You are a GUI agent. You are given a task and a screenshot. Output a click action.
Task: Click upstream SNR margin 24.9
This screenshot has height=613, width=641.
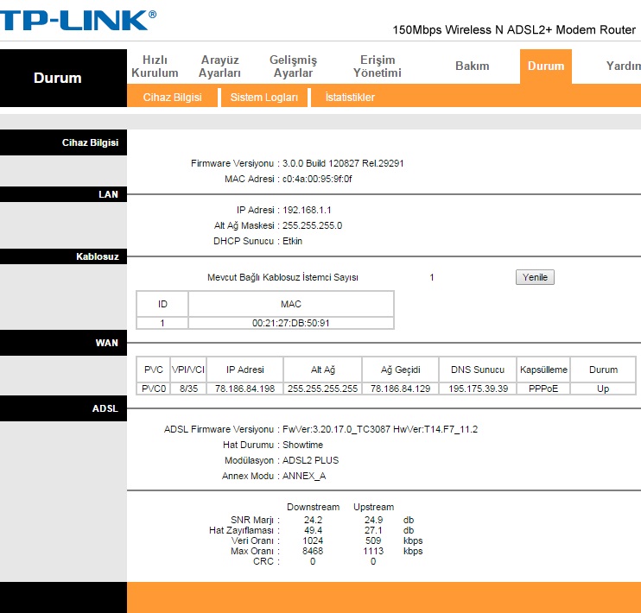tap(374, 520)
